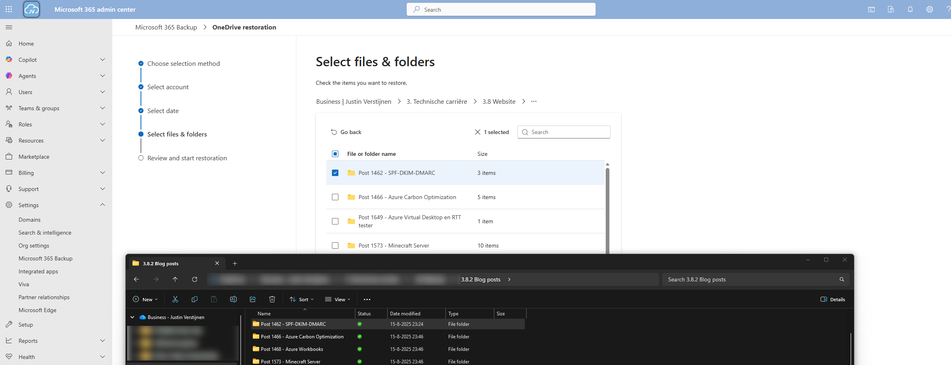Image resolution: width=951 pixels, height=365 pixels.
Task: Click the Go back button
Action: [346, 132]
